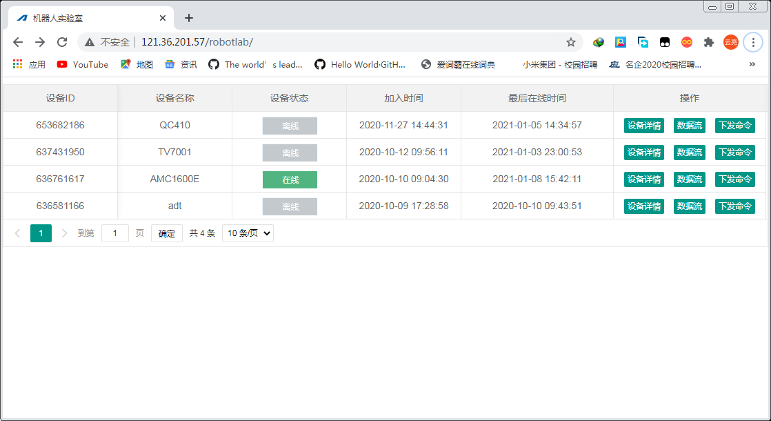Click the orange profile avatar icon

(x=730, y=42)
